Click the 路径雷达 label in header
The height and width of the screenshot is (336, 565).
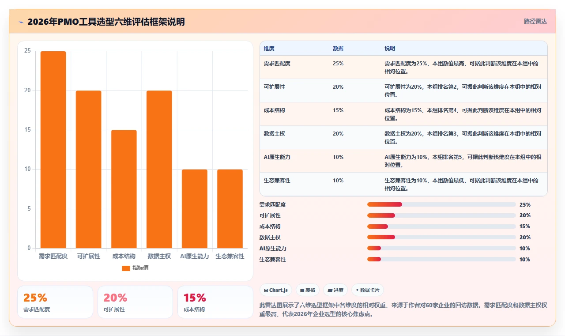click(x=535, y=21)
